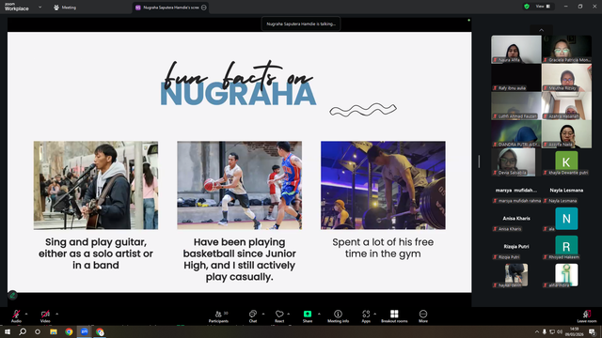Switch to the Meeting tab
The image size is (602, 338).
pos(65,8)
